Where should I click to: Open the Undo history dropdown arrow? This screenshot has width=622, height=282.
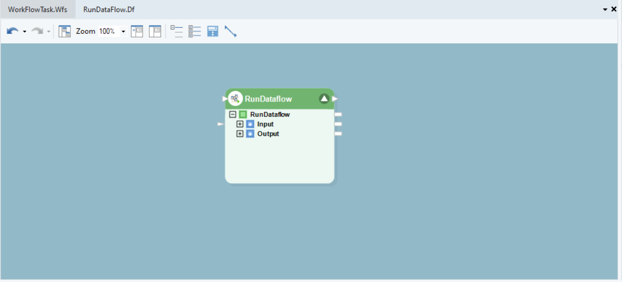[25, 32]
